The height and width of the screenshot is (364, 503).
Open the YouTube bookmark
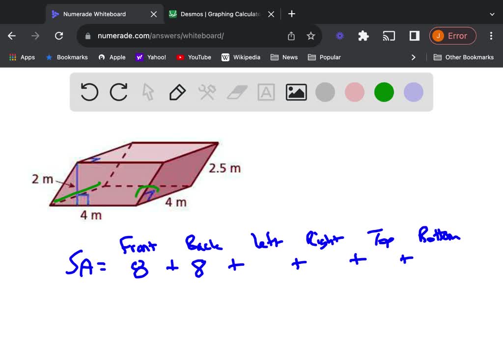click(x=194, y=57)
